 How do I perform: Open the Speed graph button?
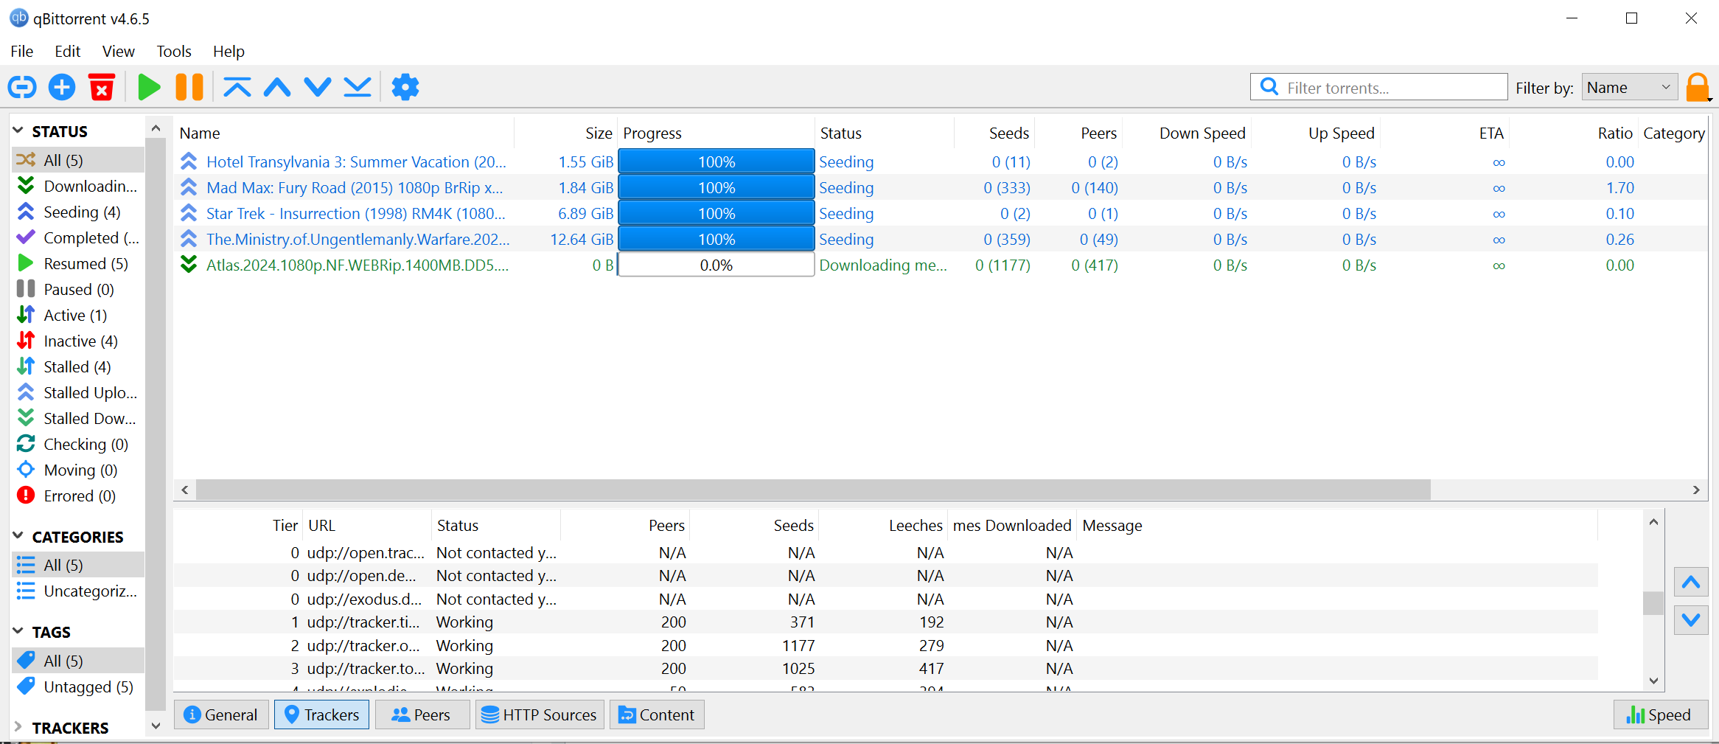1660,715
